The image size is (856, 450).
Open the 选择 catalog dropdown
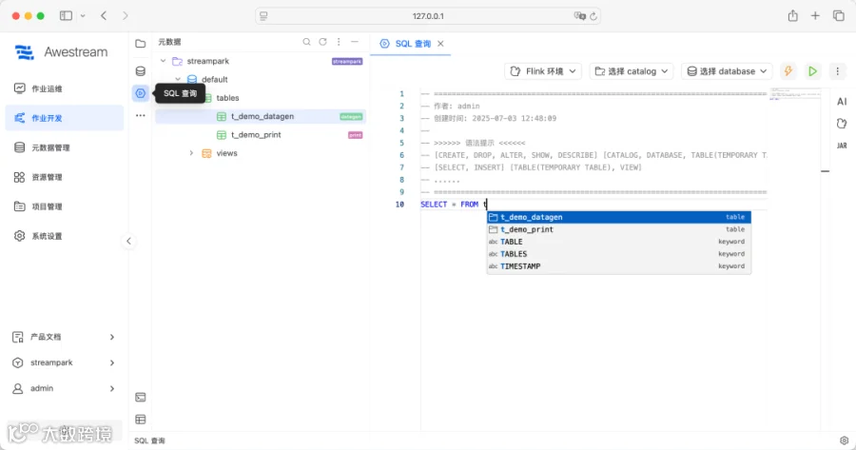pos(632,71)
